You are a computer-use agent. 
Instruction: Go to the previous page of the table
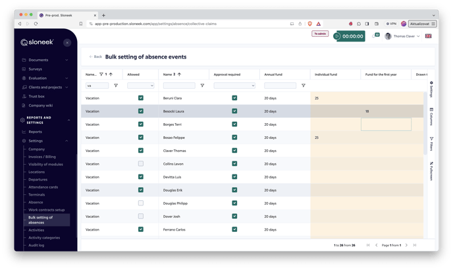coord(376,245)
